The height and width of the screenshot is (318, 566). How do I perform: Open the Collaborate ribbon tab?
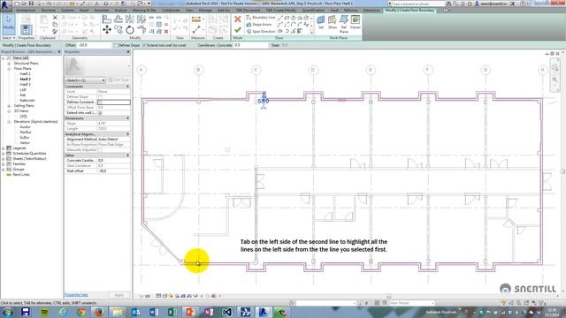pyautogui.click(x=171, y=11)
